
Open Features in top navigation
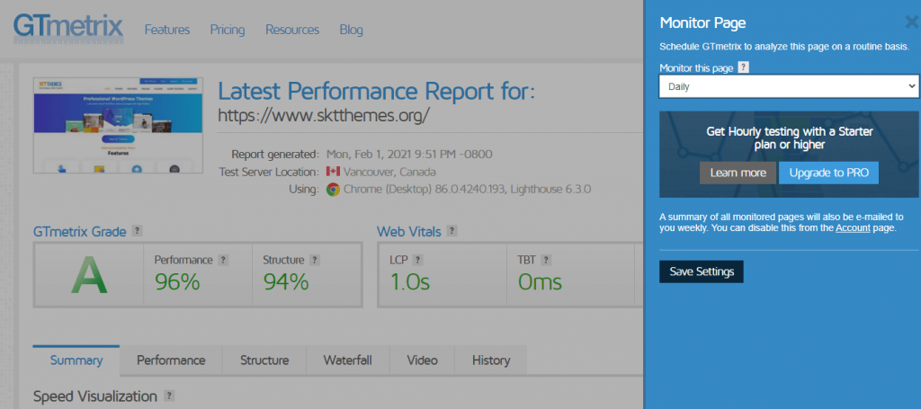[167, 30]
